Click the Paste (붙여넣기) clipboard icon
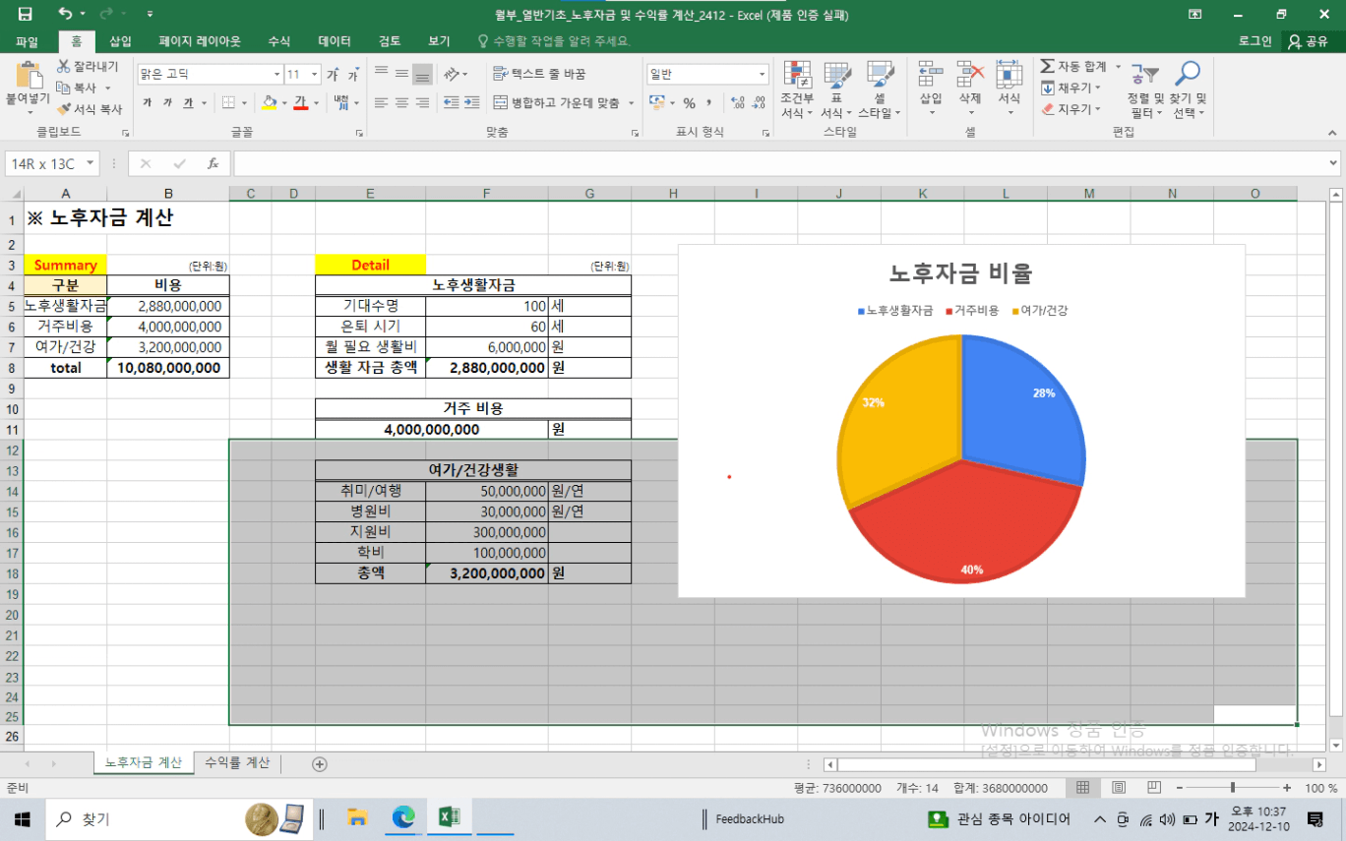1346x841 pixels. [28, 77]
